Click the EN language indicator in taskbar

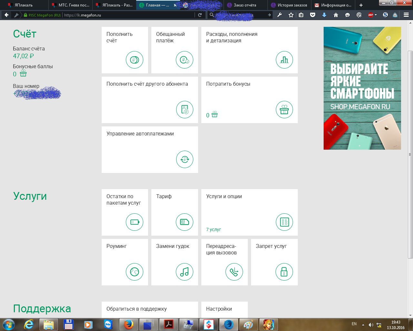coord(354,324)
